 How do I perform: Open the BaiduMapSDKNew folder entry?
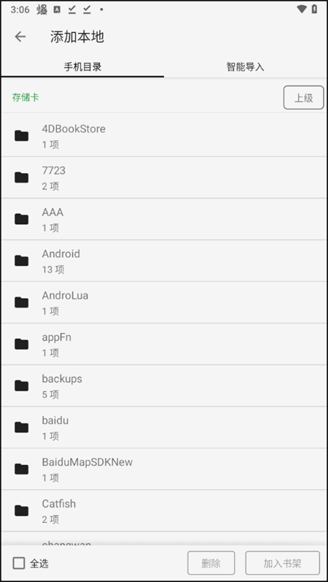[164, 469]
